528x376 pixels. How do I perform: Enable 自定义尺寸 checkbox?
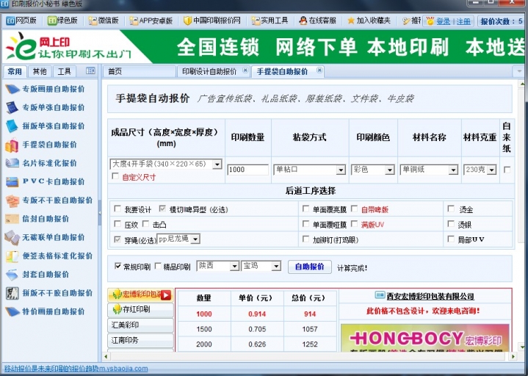click(x=115, y=176)
